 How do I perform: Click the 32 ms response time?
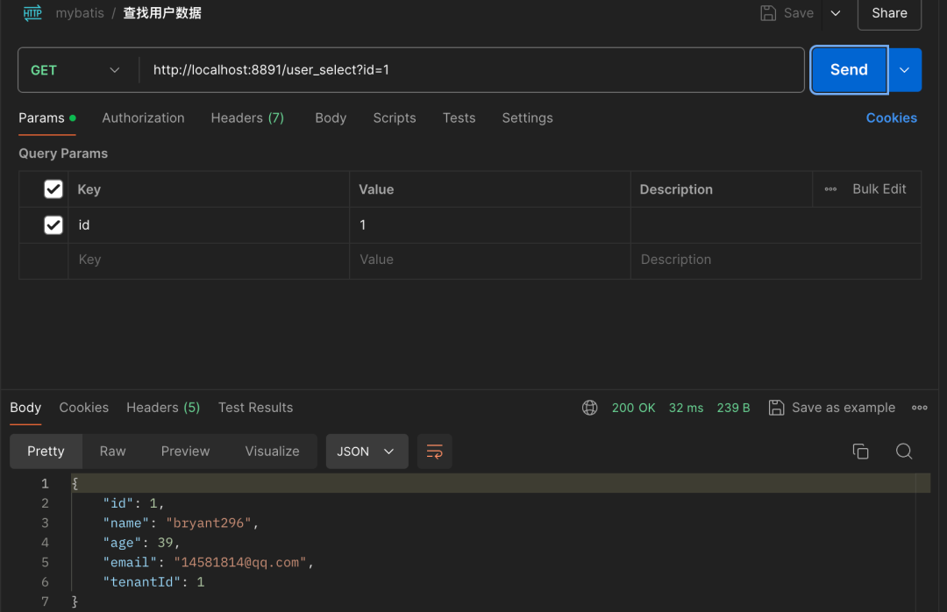(686, 408)
